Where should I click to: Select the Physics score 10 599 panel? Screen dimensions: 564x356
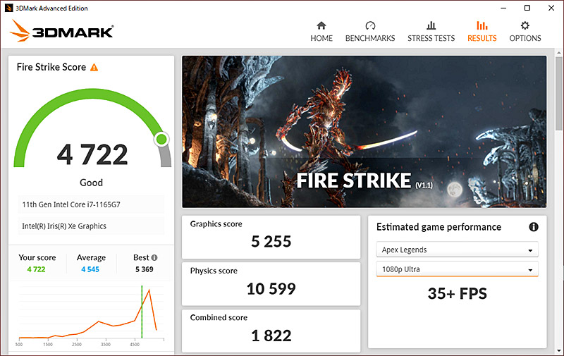271,282
